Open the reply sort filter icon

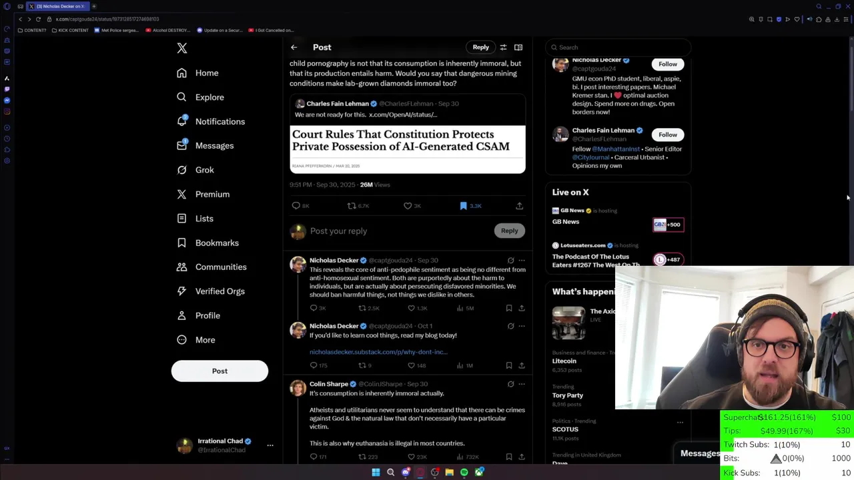503,47
